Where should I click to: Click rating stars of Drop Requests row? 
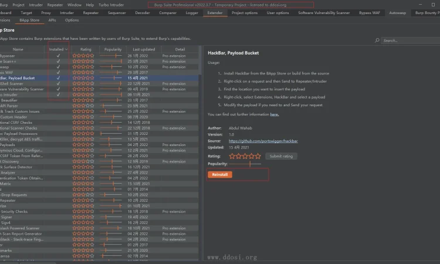(83, 195)
